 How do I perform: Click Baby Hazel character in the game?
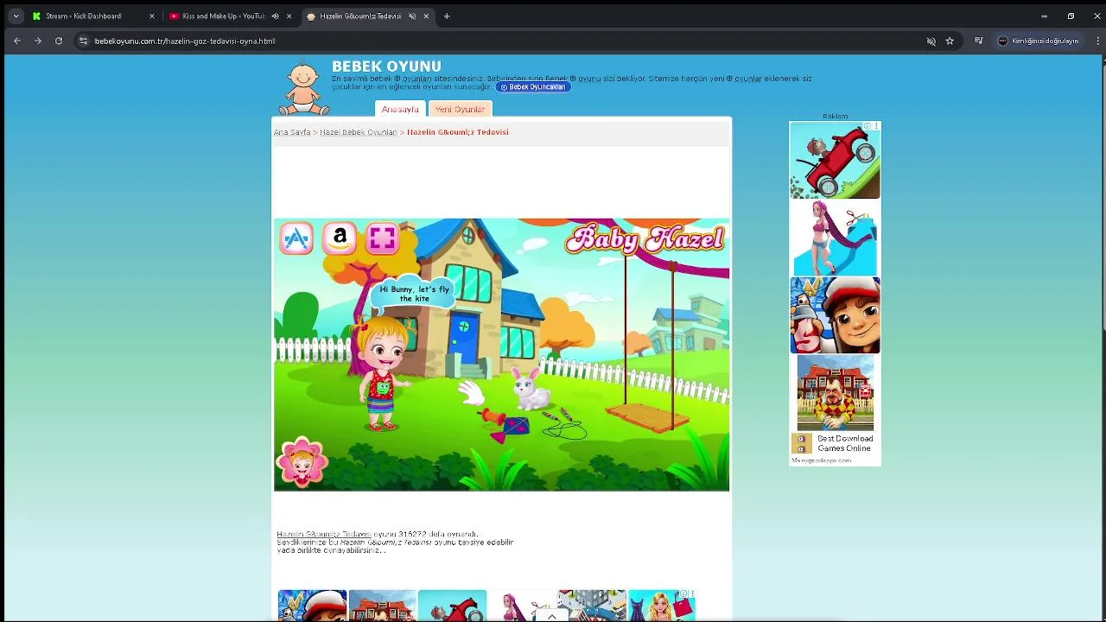(382, 373)
